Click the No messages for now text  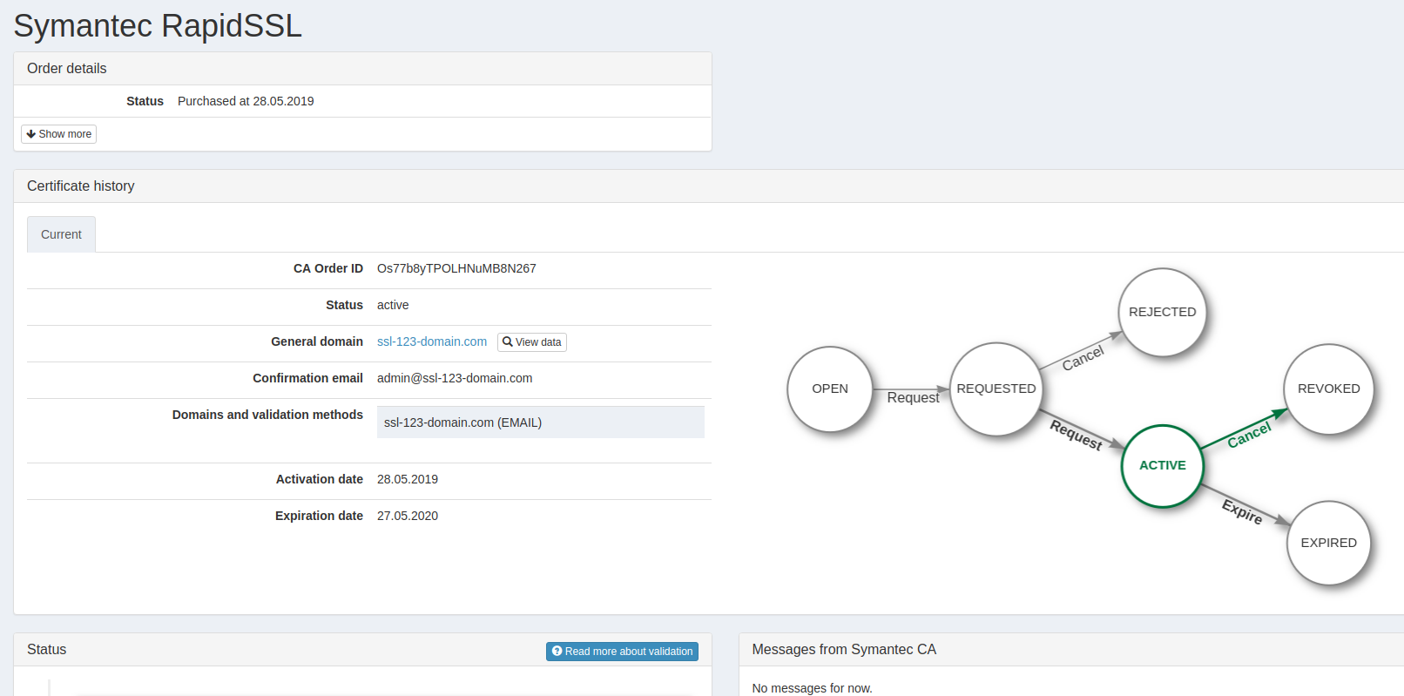point(812,688)
